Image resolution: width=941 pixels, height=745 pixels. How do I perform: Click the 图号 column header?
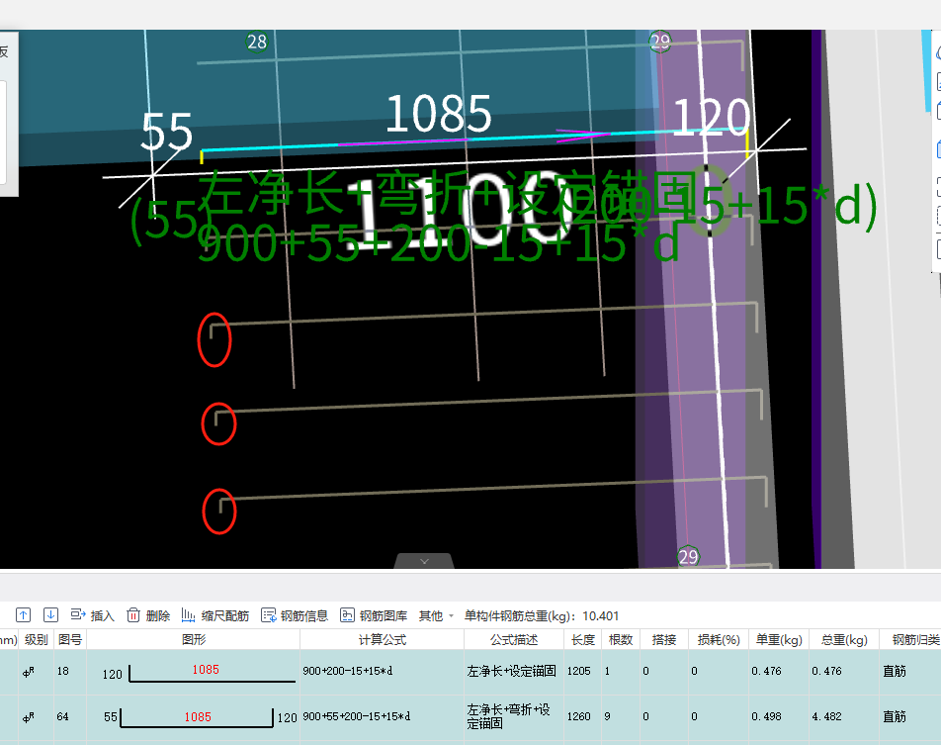(x=70, y=639)
